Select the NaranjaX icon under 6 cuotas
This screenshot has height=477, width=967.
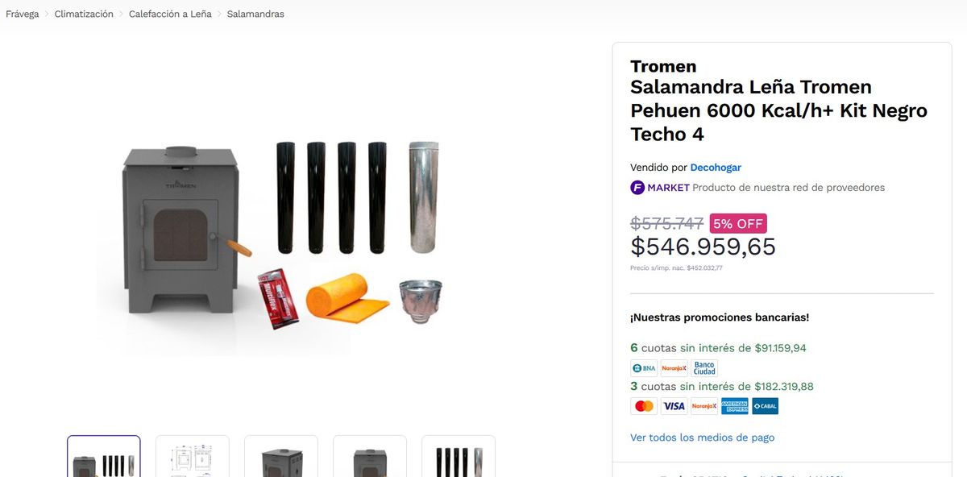(674, 367)
